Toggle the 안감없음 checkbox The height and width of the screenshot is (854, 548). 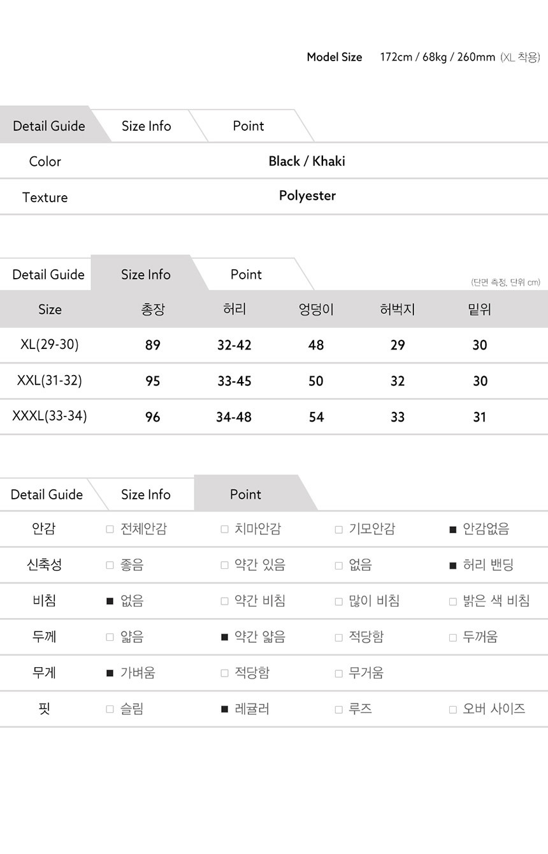[453, 529]
